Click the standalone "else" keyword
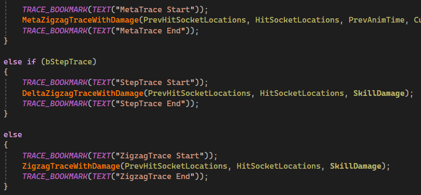421x195 pixels. click(13, 134)
